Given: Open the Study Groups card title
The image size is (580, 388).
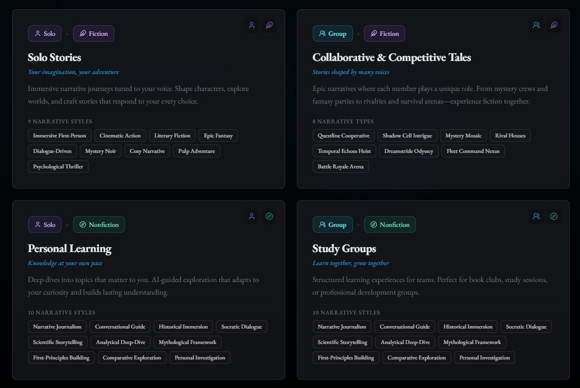Looking at the screenshot, I should (344, 249).
